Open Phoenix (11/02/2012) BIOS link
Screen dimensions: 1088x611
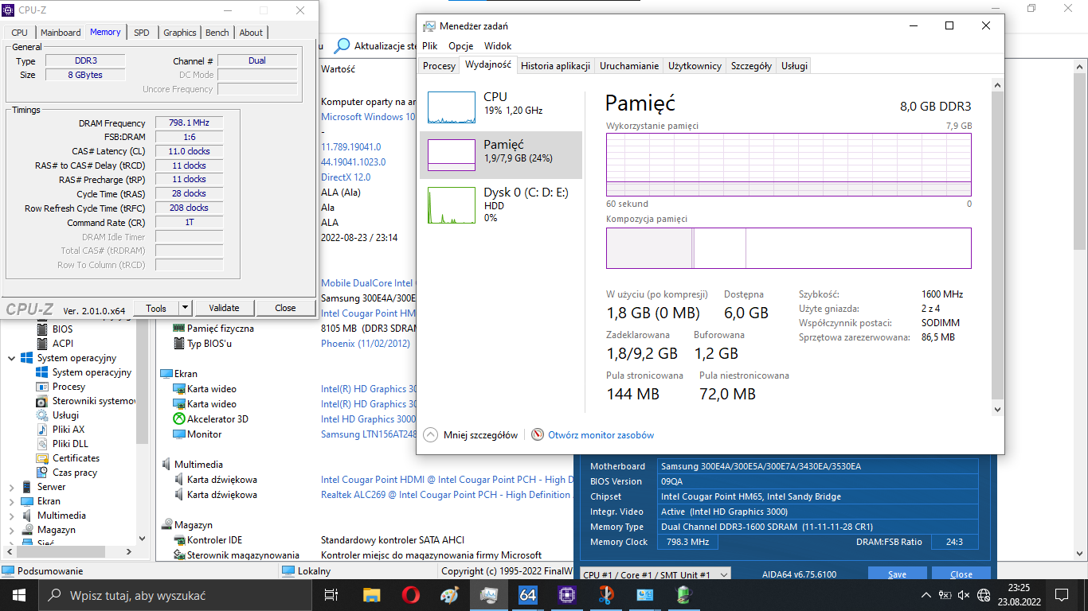click(x=366, y=344)
